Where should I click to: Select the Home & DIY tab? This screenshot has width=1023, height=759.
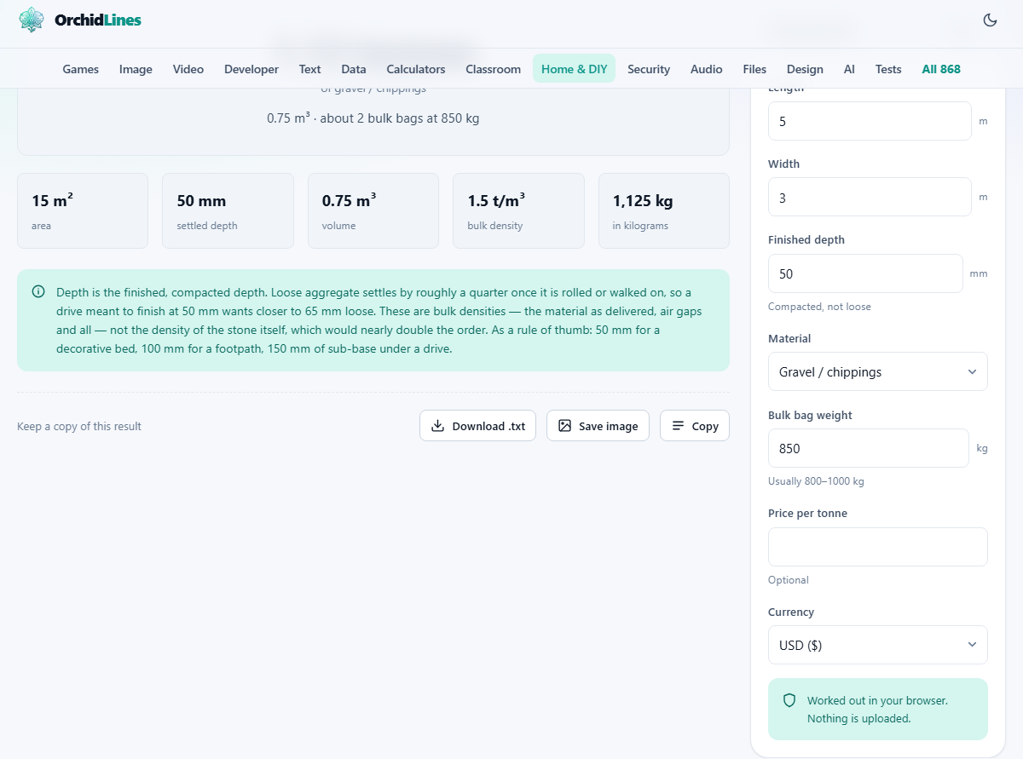[575, 69]
